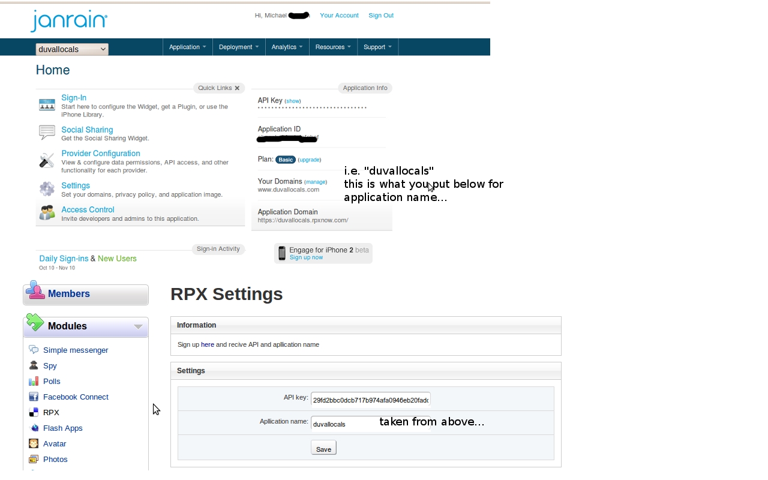Click the Settings gear icon
The image size is (768, 480).
coord(47,188)
